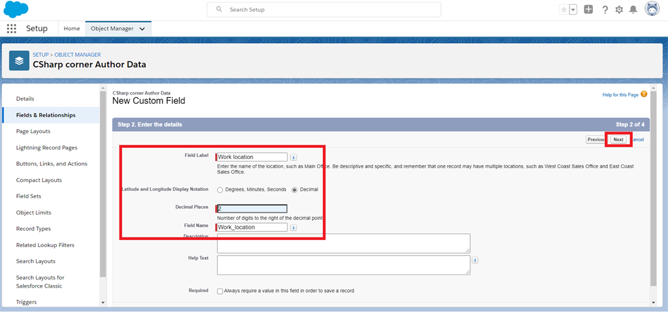668x313 pixels.
Task: Click the 'Step 2 of 4' text
Action: click(x=630, y=125)
